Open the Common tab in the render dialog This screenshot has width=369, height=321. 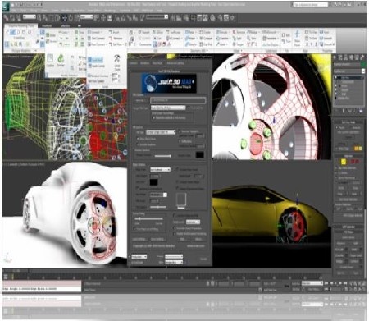[x=133, y=63]
